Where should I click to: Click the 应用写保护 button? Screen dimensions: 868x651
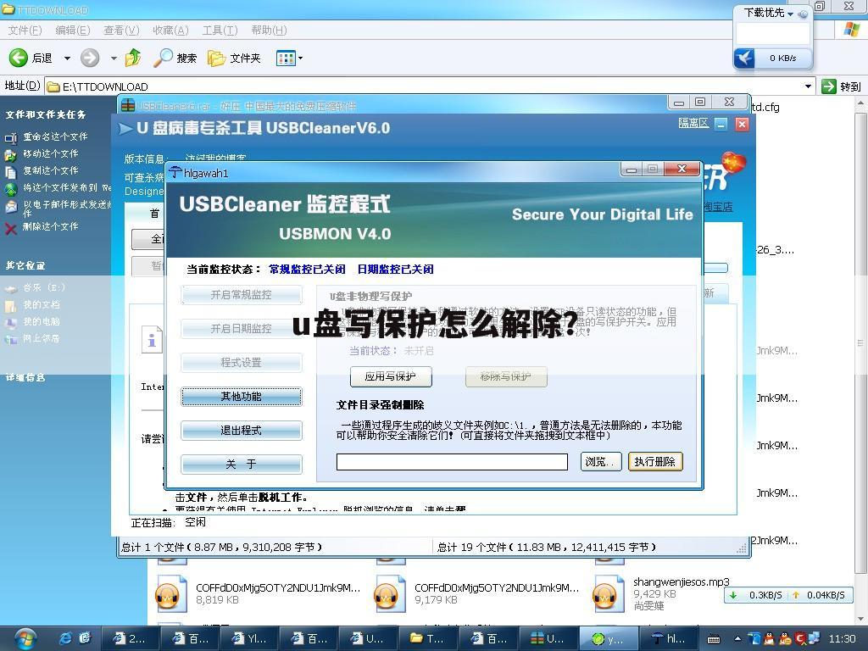pyautogui.click(x=391, y=376)
